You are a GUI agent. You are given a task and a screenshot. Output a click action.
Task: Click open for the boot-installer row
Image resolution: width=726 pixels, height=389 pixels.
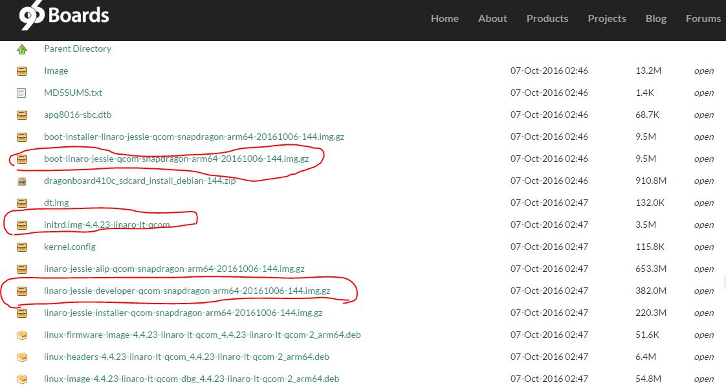[x=704, y=137]
